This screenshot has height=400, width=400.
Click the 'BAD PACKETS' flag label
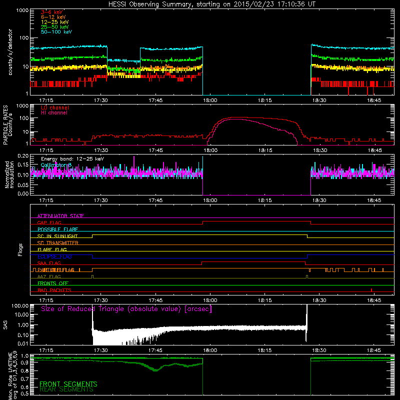click(x=54, y=290)
